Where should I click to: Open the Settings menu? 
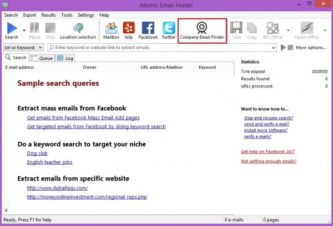pos(86,15)
